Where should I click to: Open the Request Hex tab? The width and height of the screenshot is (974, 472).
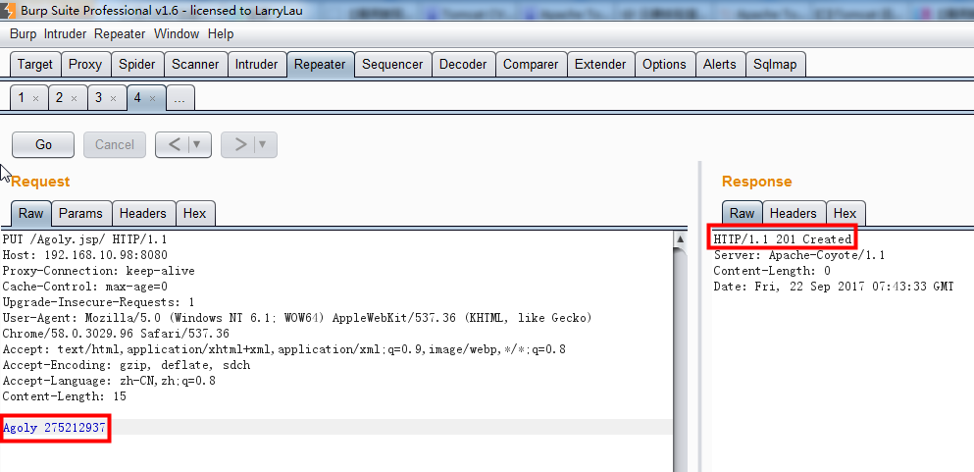(194, 214)
